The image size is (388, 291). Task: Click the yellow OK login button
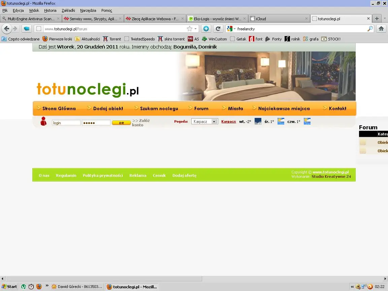pos(121,123)
